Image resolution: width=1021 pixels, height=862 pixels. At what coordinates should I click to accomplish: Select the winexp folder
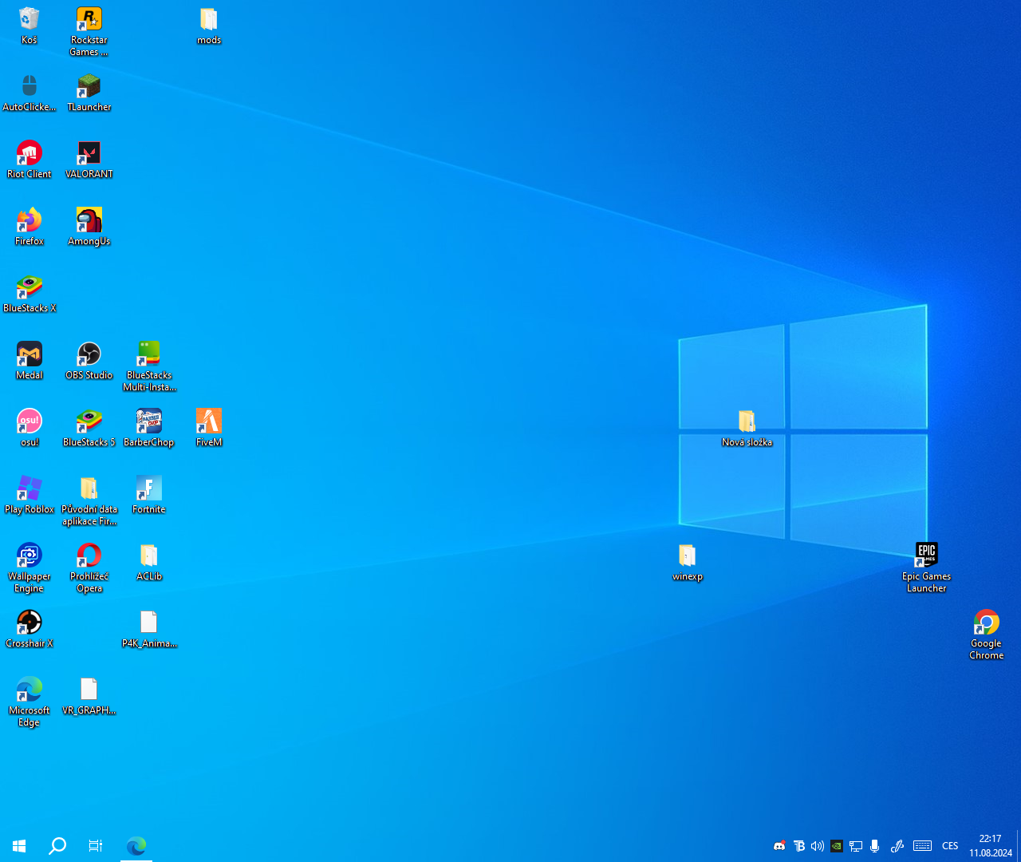coord(688,562)
